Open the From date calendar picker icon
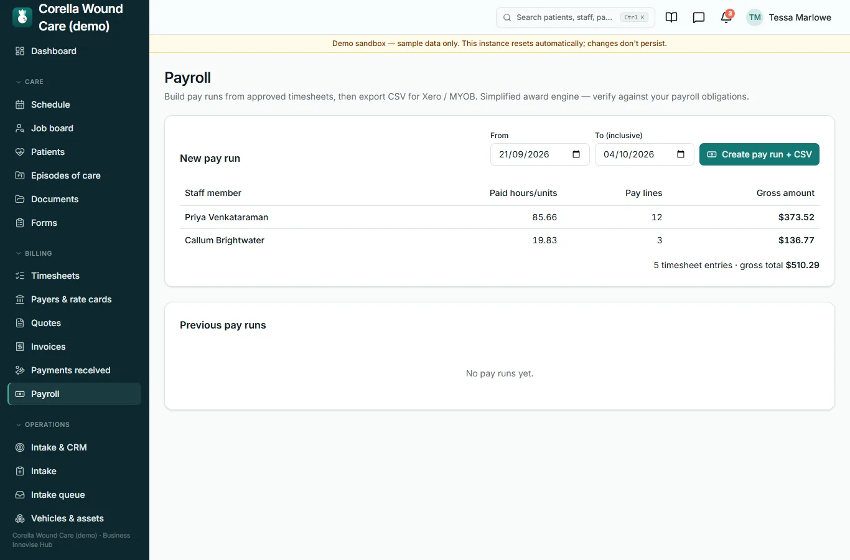The image size is (850, 560). pos(576,154)
